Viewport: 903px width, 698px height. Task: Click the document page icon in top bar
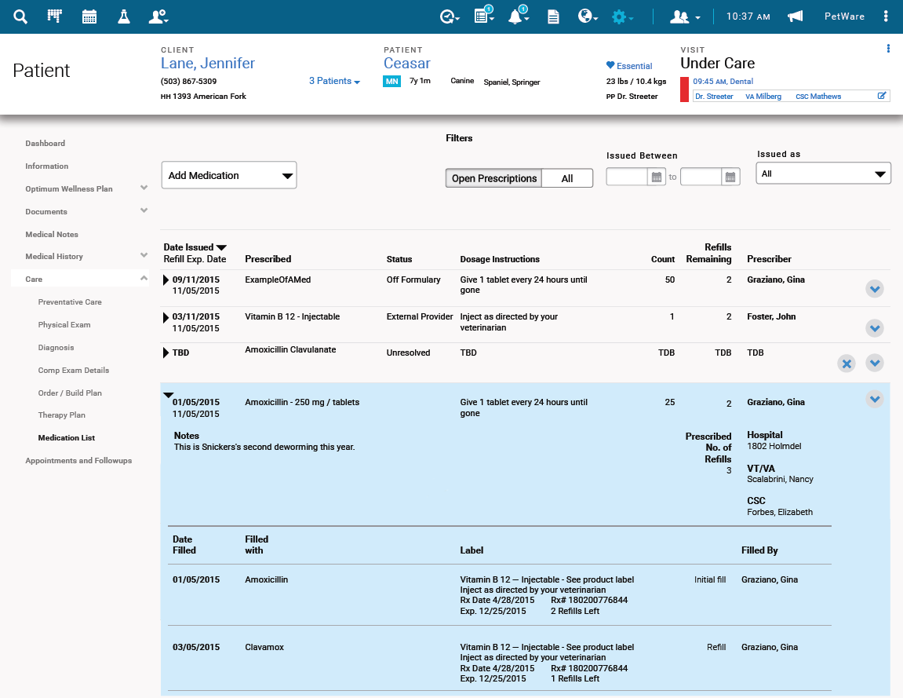pos(553,16)
